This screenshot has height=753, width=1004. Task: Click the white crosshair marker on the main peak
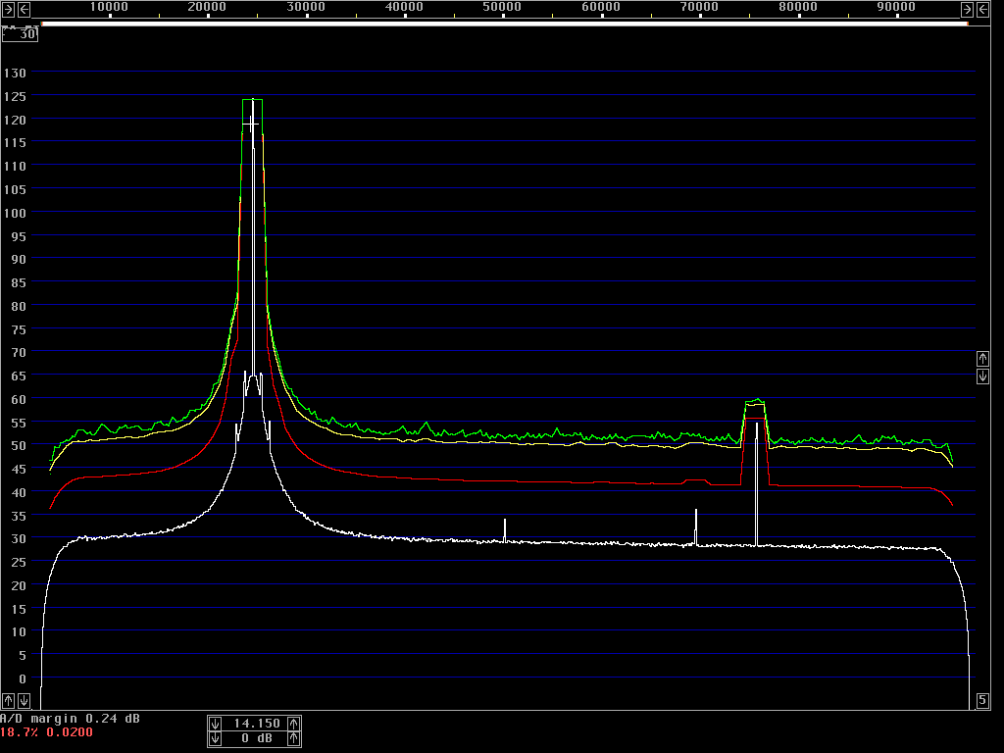(x=252, y=124)
